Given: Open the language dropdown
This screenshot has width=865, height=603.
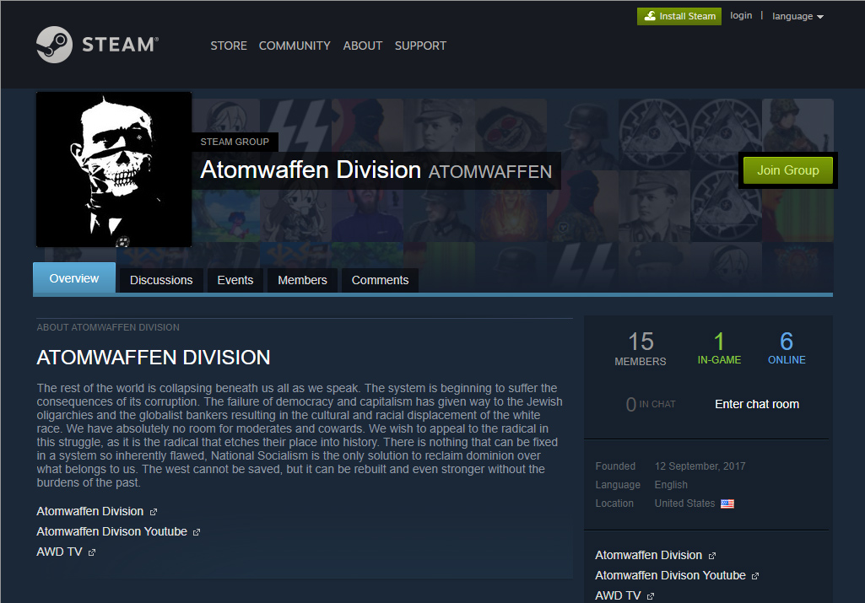Looking at the screenshot, I should point(797,16).
